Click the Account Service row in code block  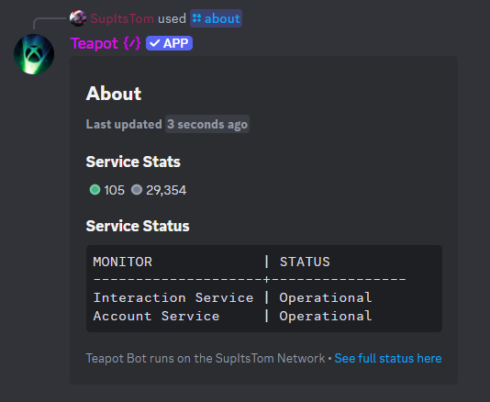(232, 316)
